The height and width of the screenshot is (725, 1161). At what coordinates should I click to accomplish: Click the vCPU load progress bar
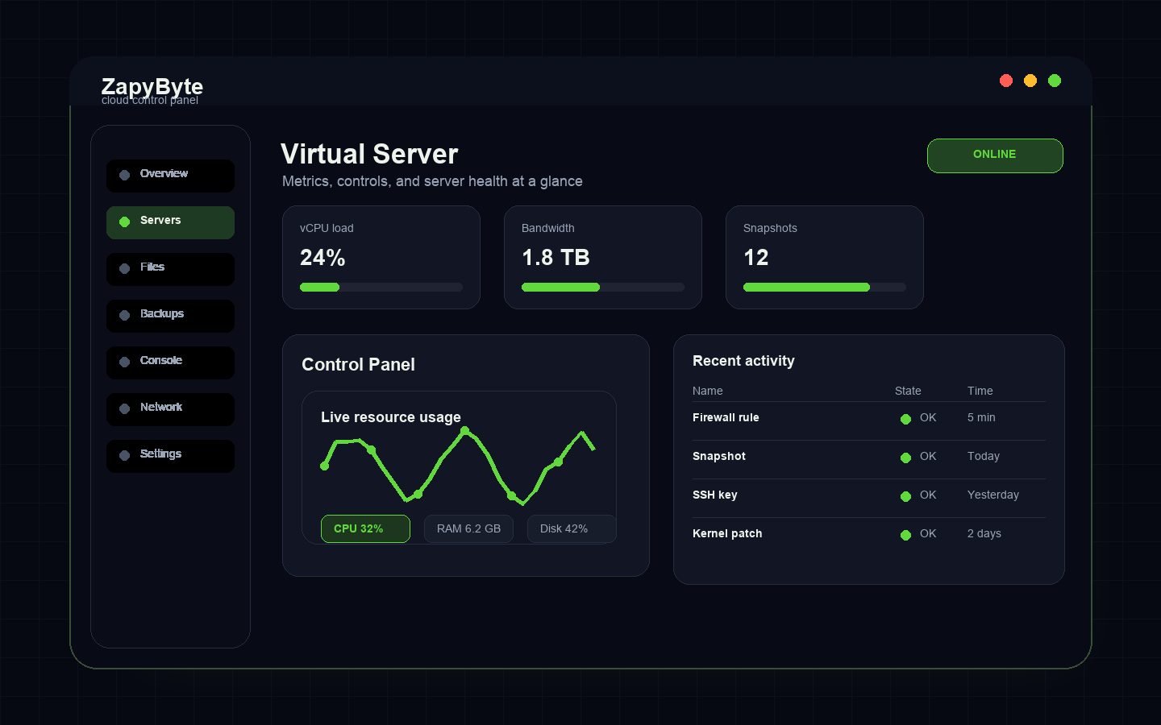[x=381, y=288]
